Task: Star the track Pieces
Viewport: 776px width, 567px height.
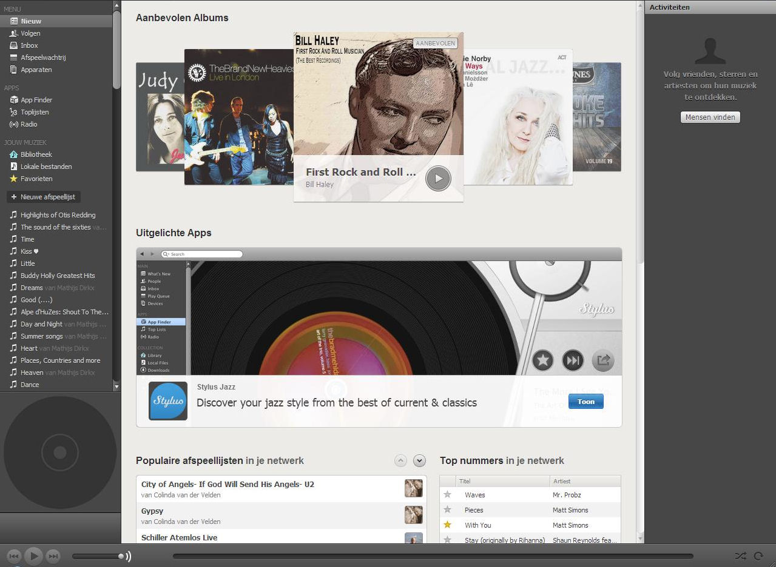Action: click(448, 510)
